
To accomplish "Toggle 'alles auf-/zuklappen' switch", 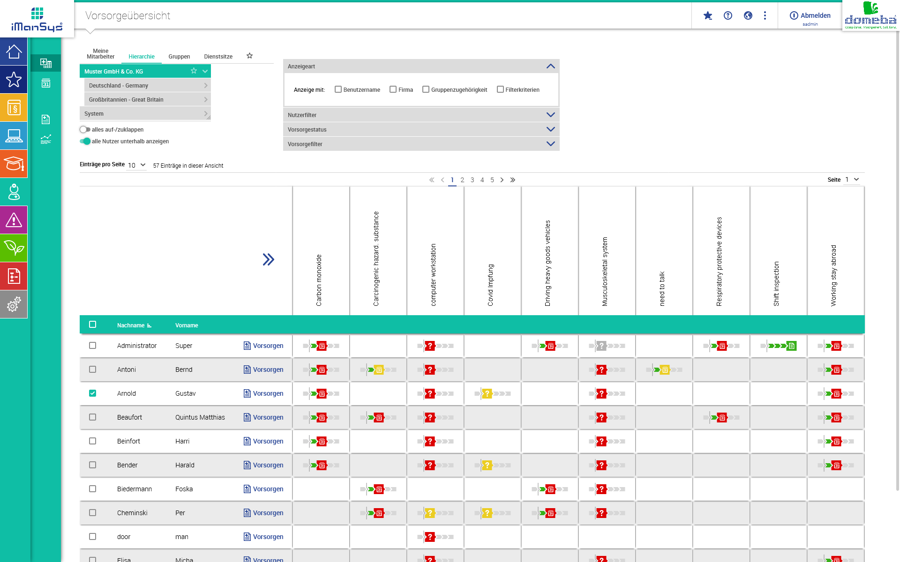I will 85,130.
